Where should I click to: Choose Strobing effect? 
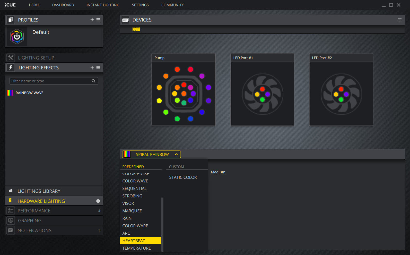(140, 196)
